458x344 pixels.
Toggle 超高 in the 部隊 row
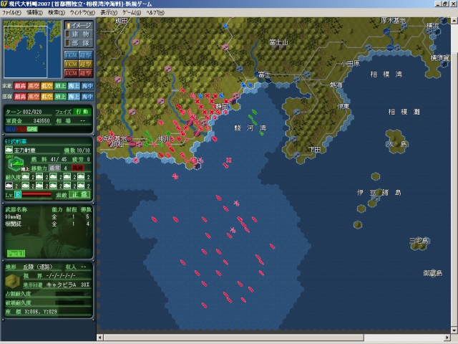(x=20, y=97)
